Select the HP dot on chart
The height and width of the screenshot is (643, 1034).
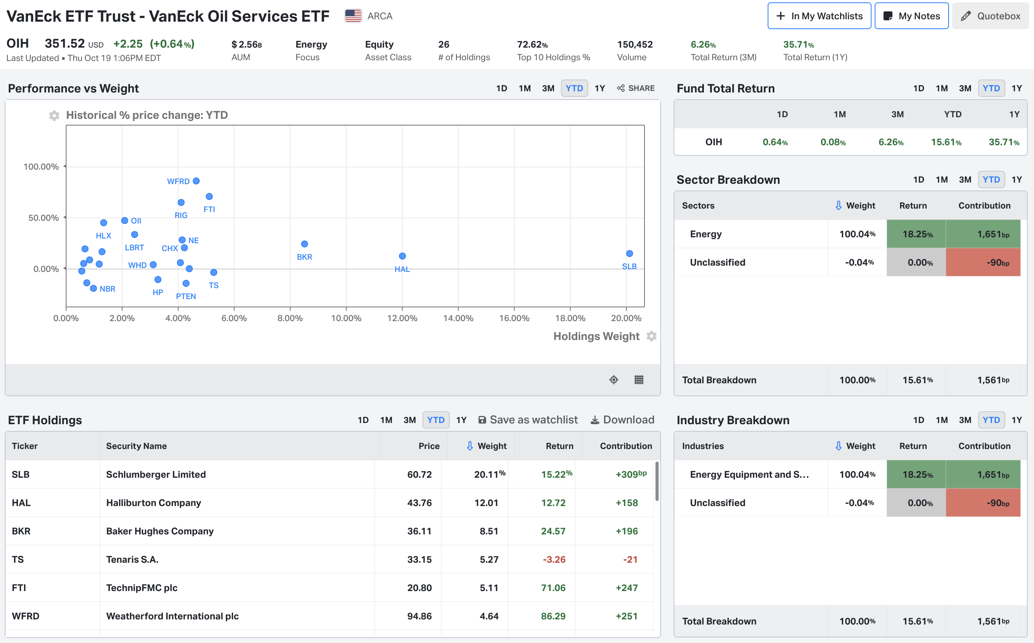pyautogui.click(x=158, y=279)
